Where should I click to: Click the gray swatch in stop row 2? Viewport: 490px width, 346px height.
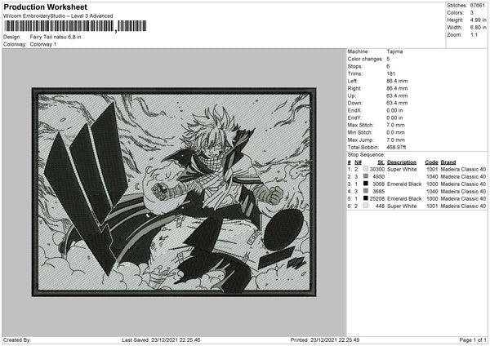[x=366, y=176]
